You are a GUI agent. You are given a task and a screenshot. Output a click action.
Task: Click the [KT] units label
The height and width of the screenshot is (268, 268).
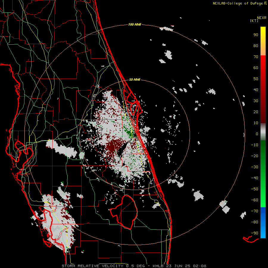254,21
